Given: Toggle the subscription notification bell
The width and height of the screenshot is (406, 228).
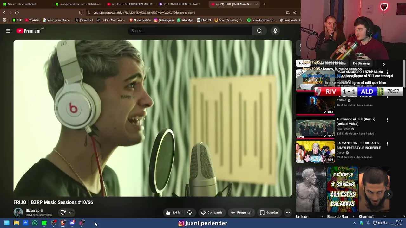Looking at the screenshot, I should 63,212.
